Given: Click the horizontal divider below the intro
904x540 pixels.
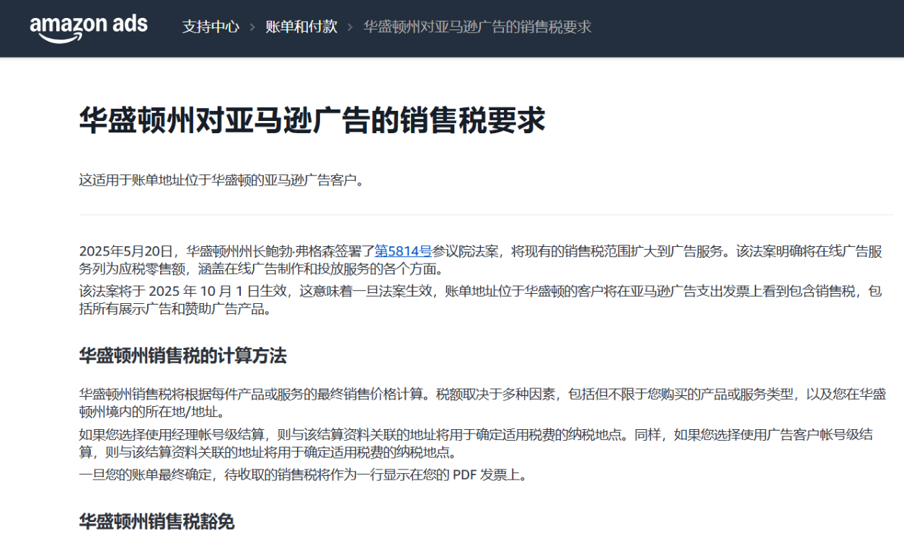Looking at the screenshot, I should [x=490, y=215].
